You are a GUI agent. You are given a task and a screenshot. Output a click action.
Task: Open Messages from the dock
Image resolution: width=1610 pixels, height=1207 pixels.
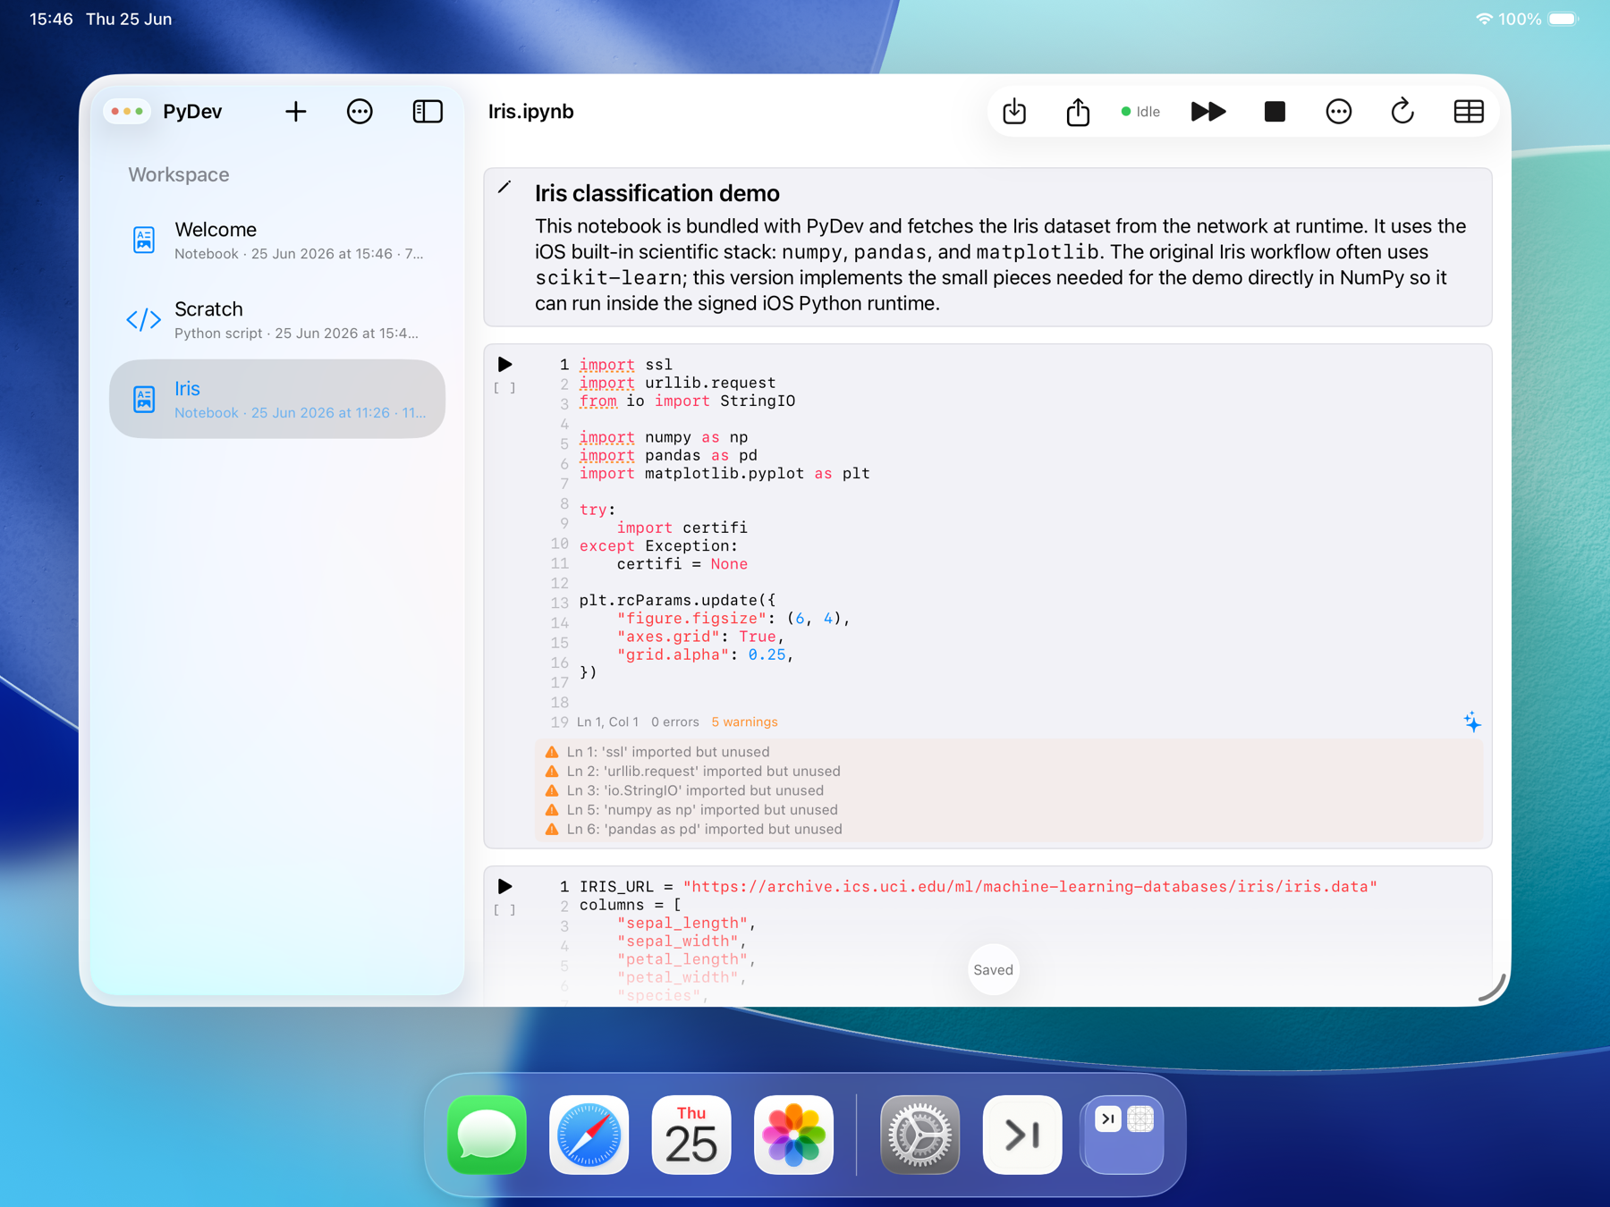487,1135
